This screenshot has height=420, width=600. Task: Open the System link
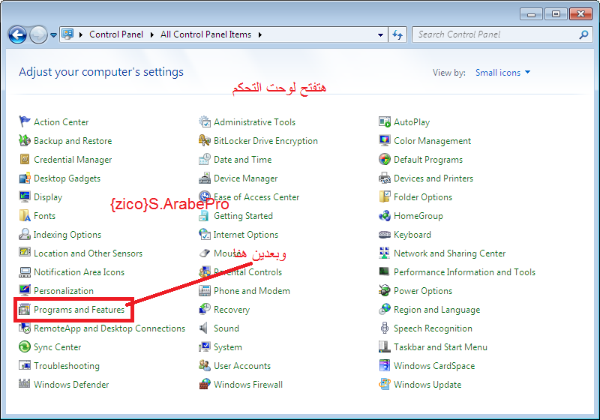click(x=228, y=347)
